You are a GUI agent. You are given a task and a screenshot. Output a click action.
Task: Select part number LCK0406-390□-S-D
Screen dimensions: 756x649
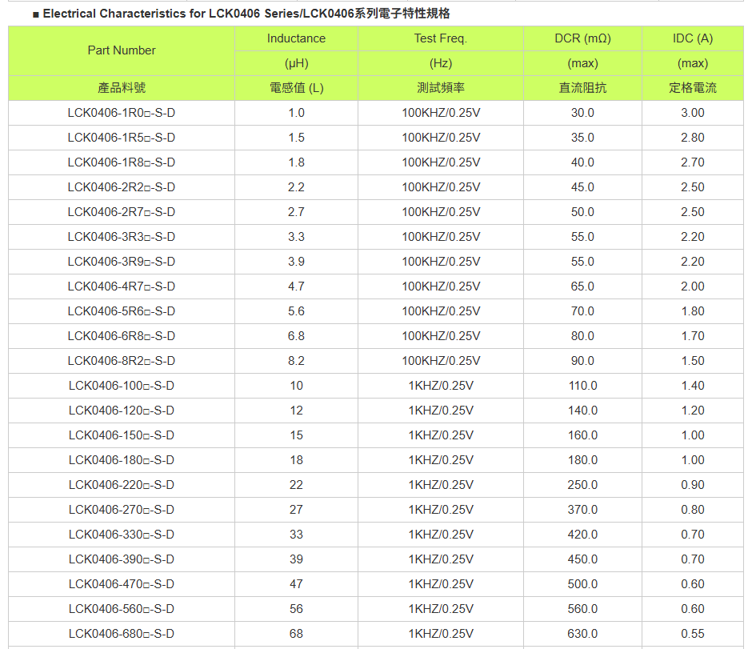click(x=122, y=560)
